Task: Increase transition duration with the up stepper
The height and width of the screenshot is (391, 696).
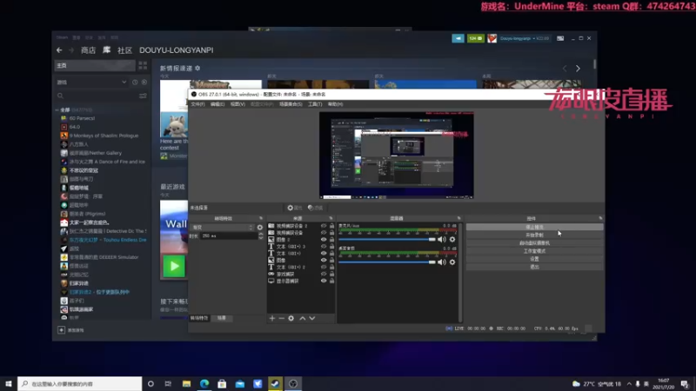Action: click(261, 234)
